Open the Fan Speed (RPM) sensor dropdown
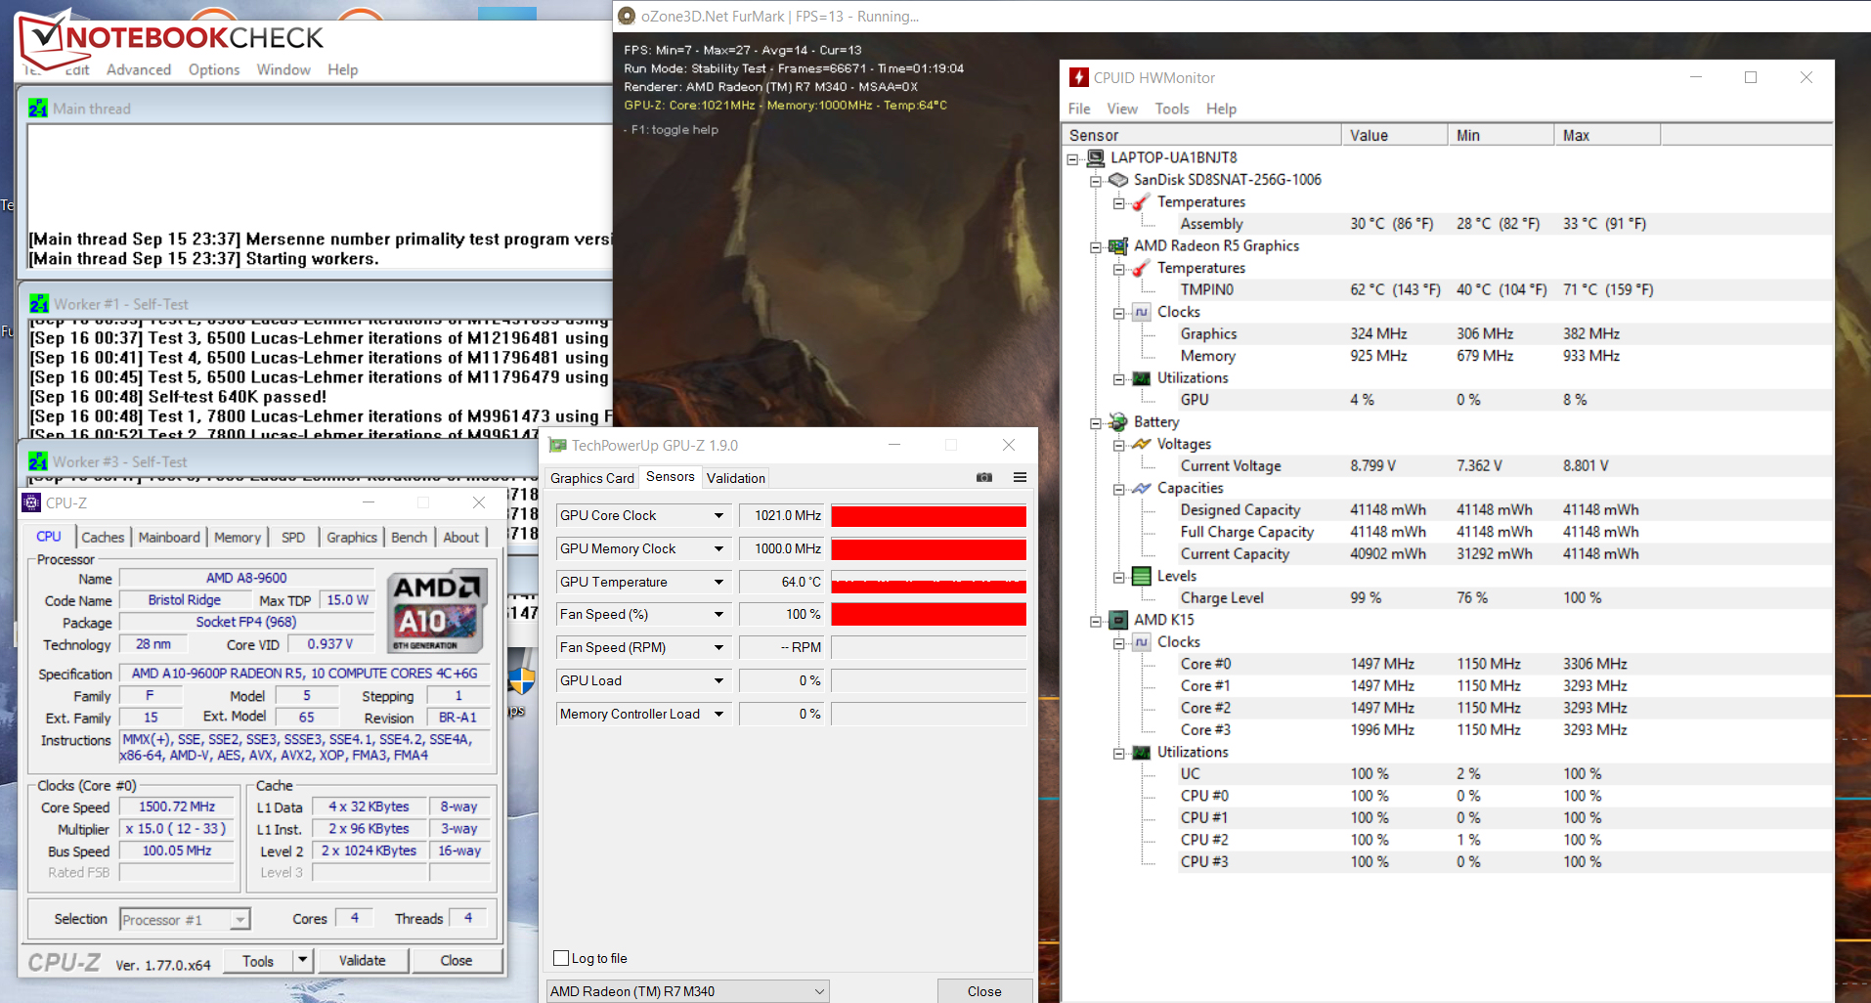The image size is (1871, 1003). point(718,647)
